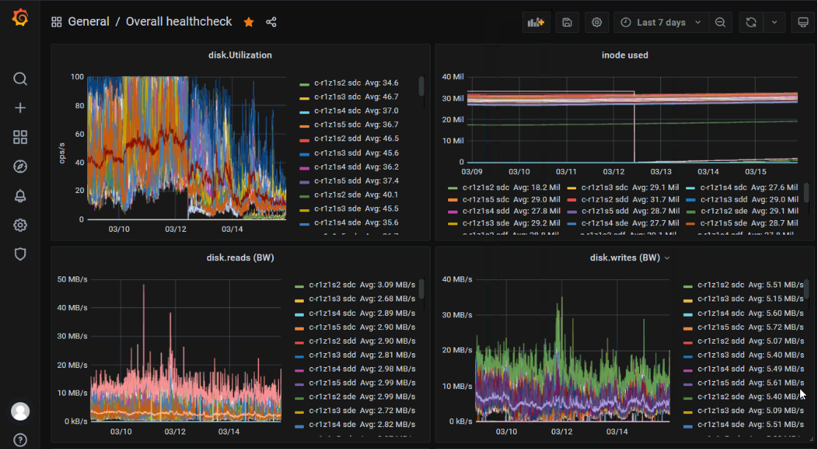Expand the refresh interval dropdown arrow
This screenshot has height=449, width=817.
tap(775, 23)
